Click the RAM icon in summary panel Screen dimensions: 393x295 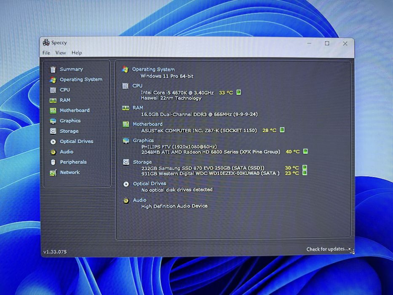[x=126, y=108]
